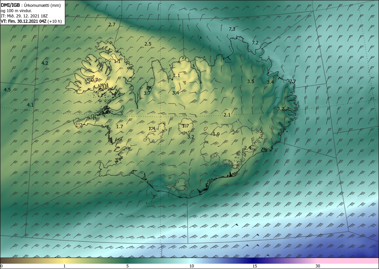Select the valid time 'VT: Fim. 30.12.2021 04Z'
Viewport: 379px width, 269px height.
coord(23,21)
